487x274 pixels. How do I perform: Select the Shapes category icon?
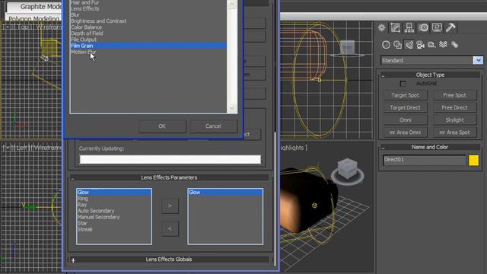[x=397, y=45]
